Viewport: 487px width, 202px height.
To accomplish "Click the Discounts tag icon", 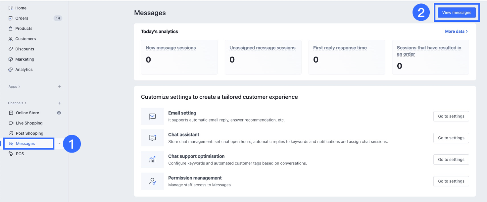I will pyautogui.click(x=11, y=49).
